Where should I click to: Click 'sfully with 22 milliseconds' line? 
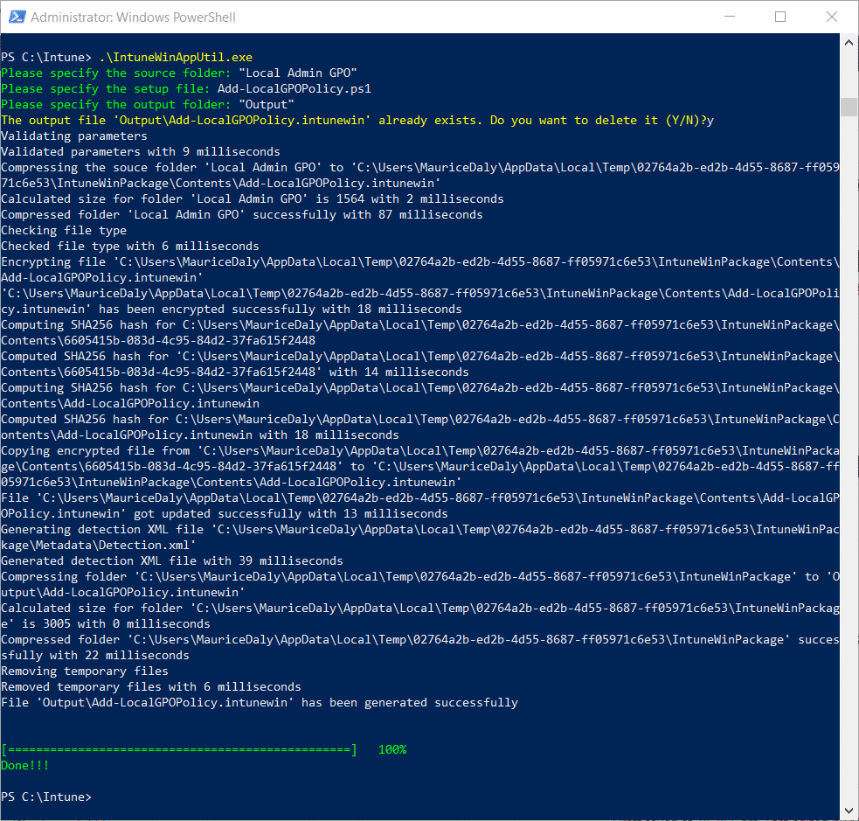(x=94, y=656)
